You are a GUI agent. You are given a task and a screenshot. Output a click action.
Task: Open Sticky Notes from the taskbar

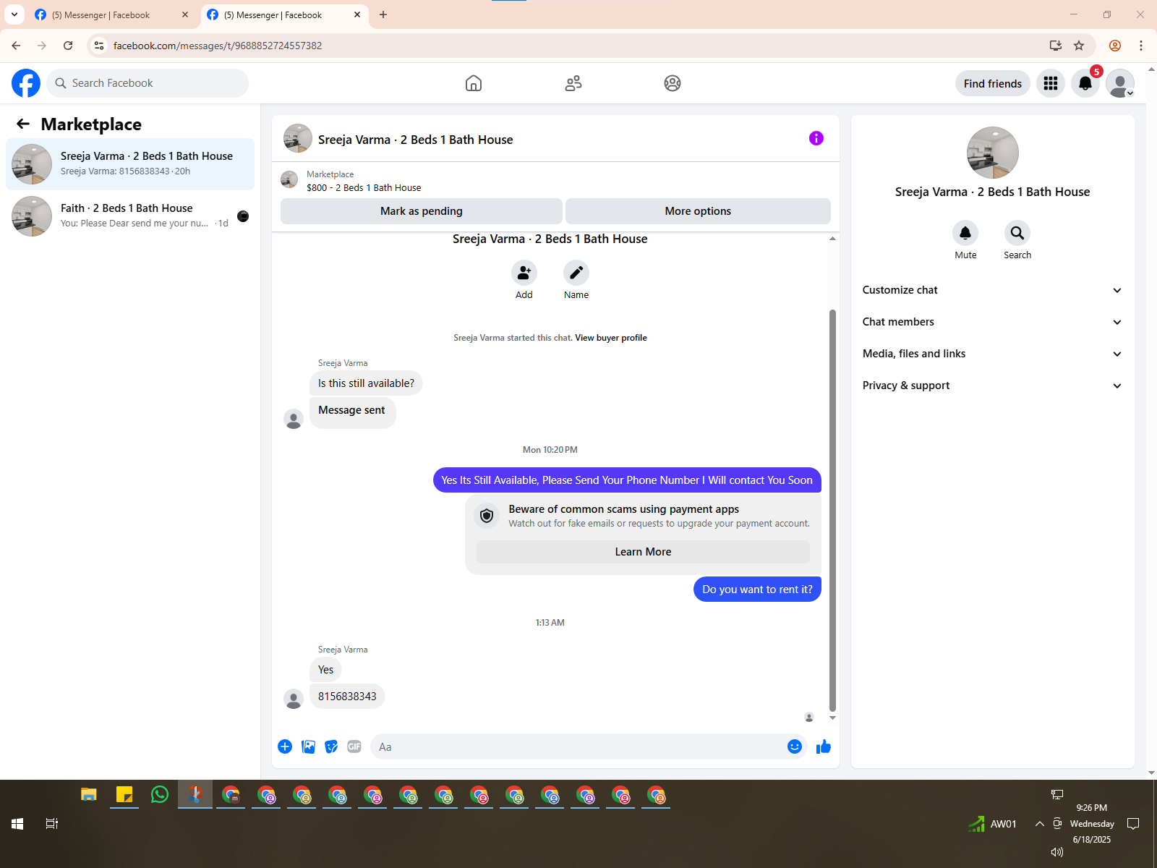(x=124, y=795)
